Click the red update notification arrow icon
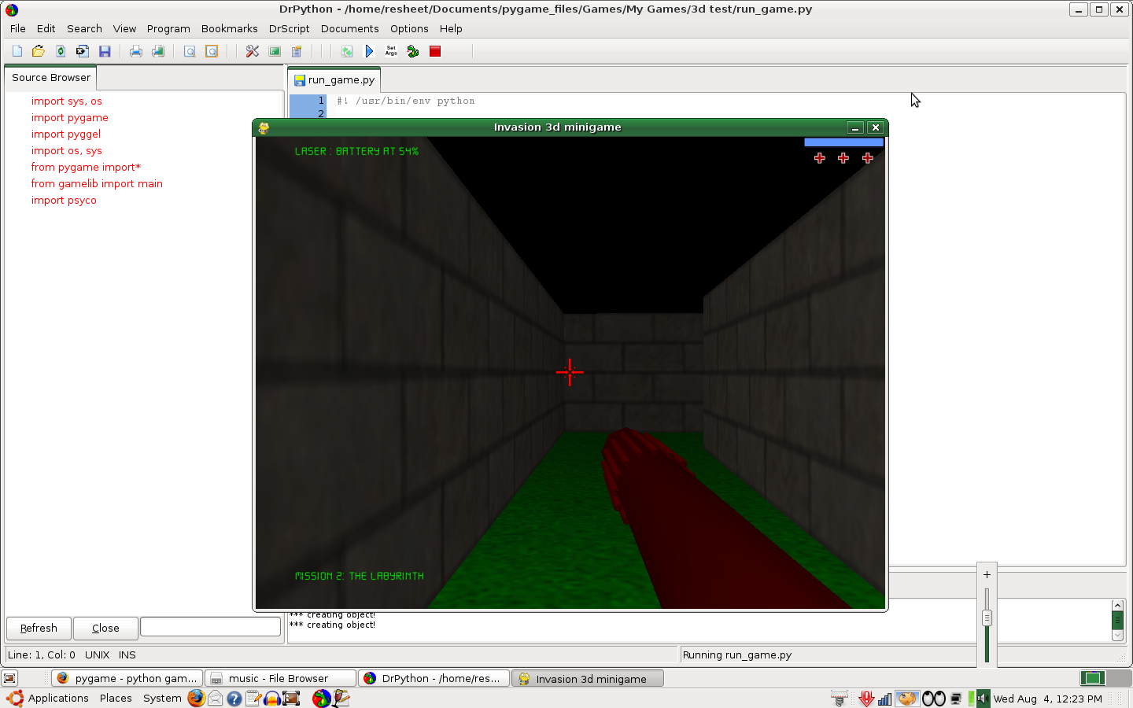Viewport: 1133px width, 708px height. [866, 699]
